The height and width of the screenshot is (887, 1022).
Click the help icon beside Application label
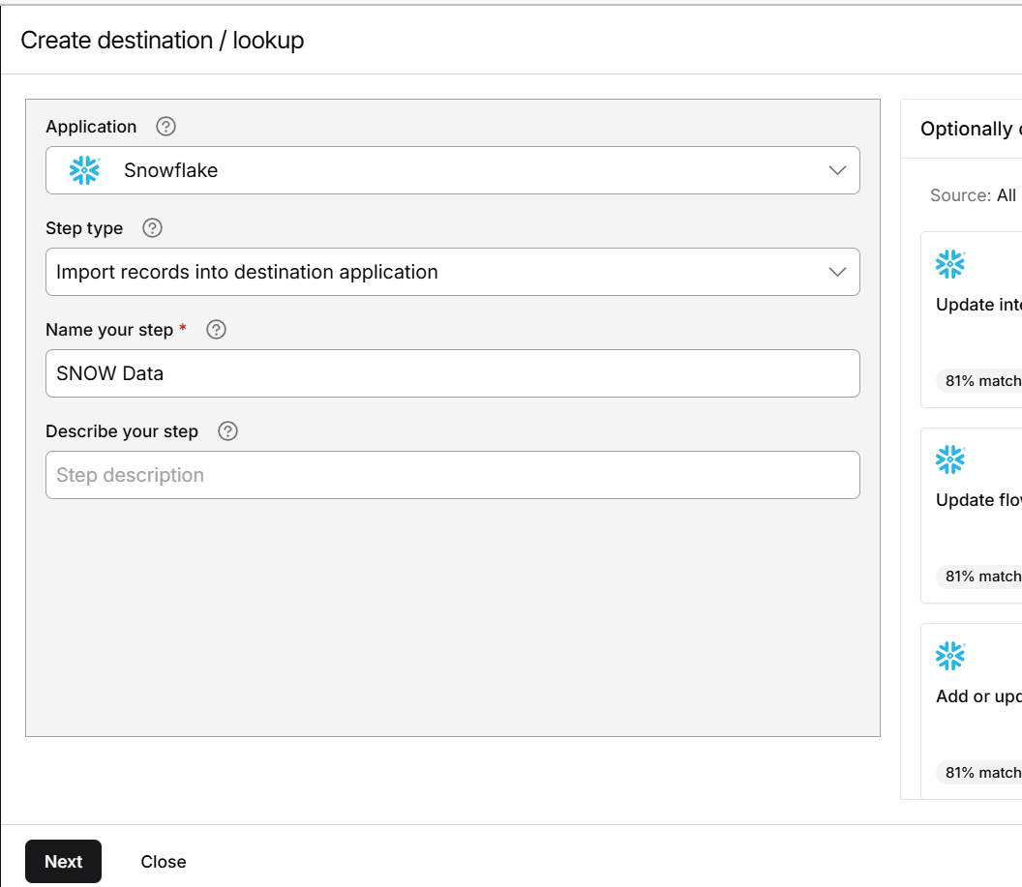(x=166, y=127)
